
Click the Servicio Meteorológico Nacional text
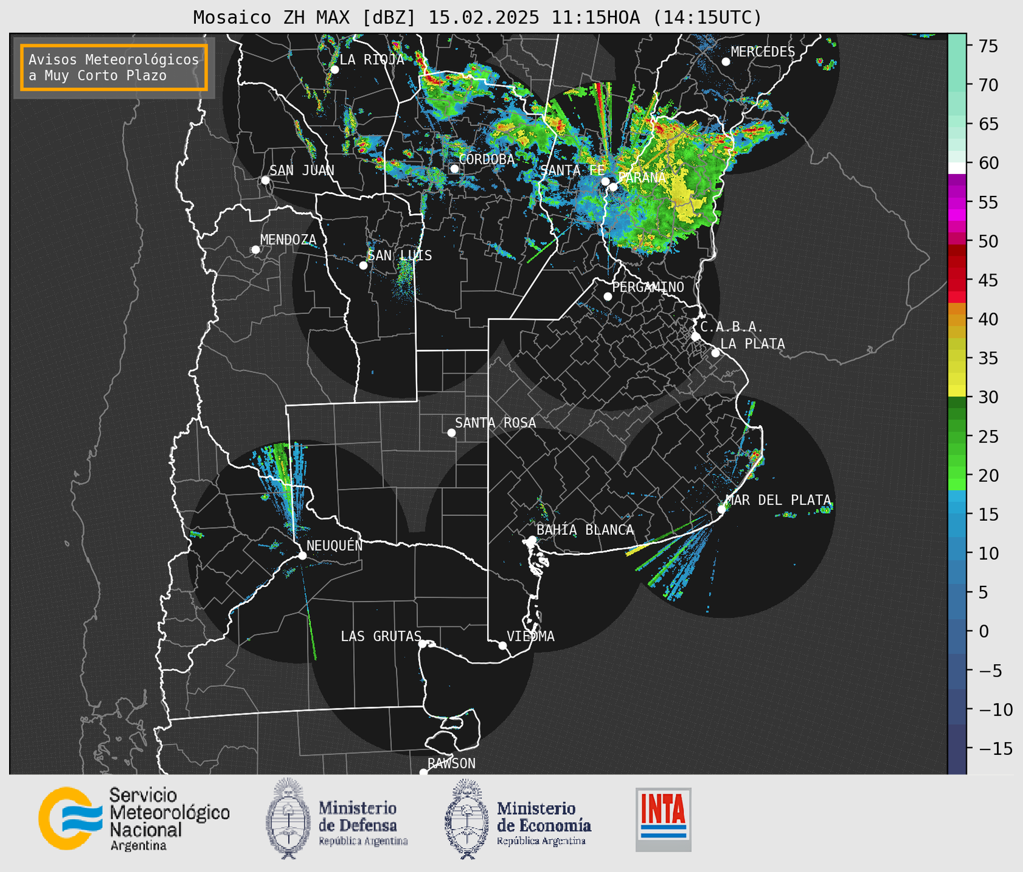[x=169, y=819]
